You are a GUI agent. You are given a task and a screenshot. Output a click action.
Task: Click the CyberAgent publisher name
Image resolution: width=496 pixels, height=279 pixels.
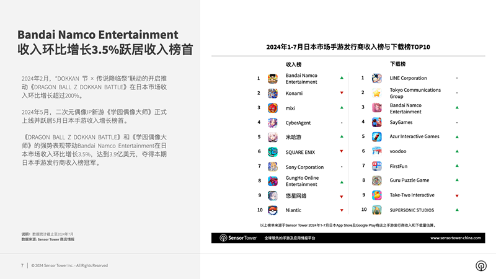coord(298,123)
